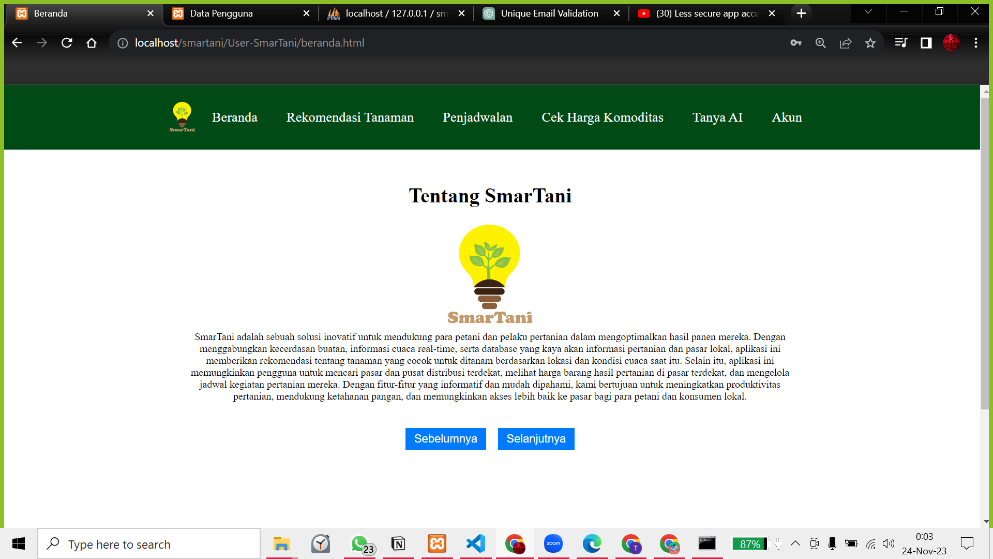
Task: Open Chrome three-dot menu
Action: pyautogui.click(x=976, y=43)
